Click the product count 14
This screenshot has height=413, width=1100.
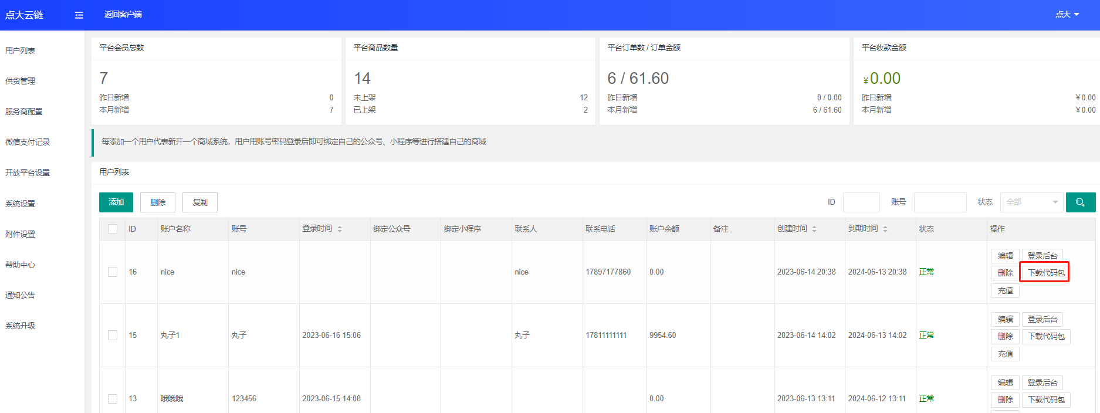[362, 78]
